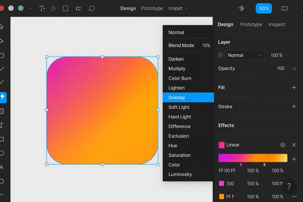Image resolution: width=303 pixels, height=202 pixels.
Task: Click the 53% zoom indicator
Action: 264,8
